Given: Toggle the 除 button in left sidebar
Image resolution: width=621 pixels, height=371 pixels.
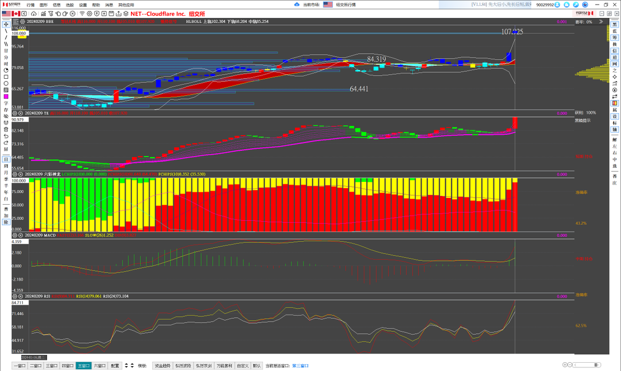Looking at the screenshot, I should [6, 222].
